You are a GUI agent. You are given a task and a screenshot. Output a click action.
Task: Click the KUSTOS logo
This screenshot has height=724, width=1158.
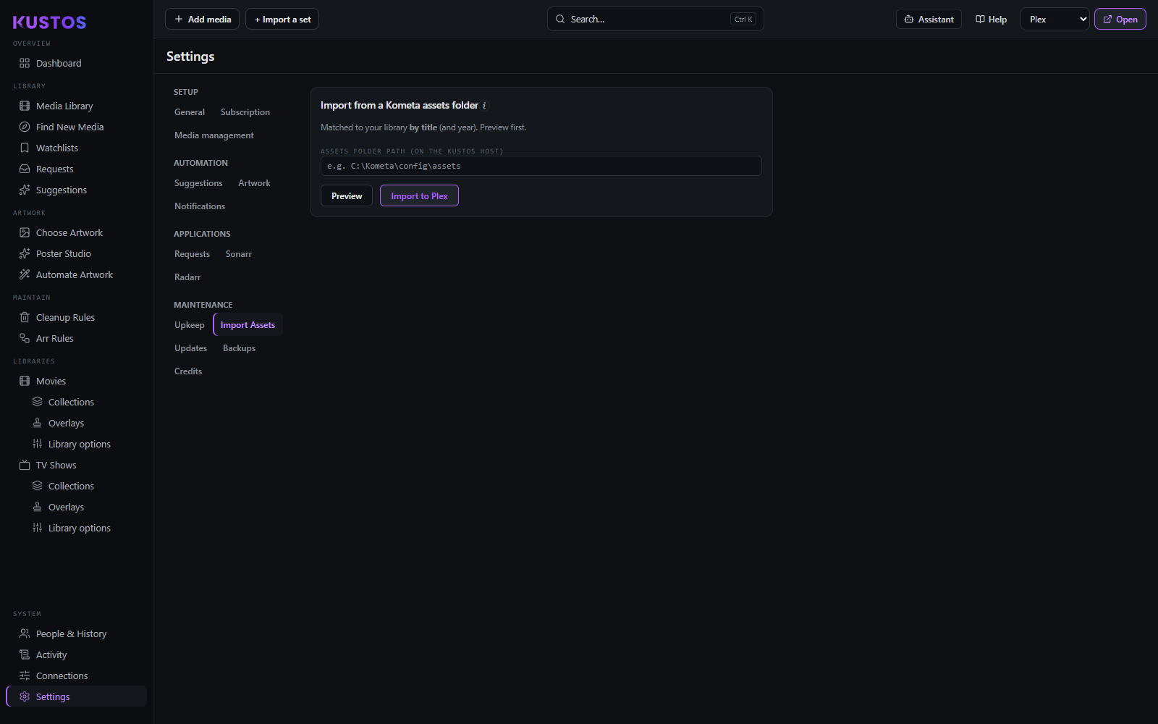49,22
